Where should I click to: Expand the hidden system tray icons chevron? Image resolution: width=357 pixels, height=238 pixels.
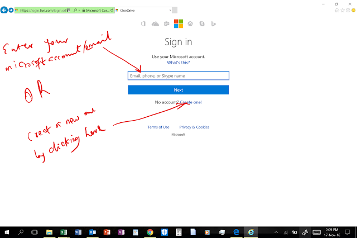point(276,232)
